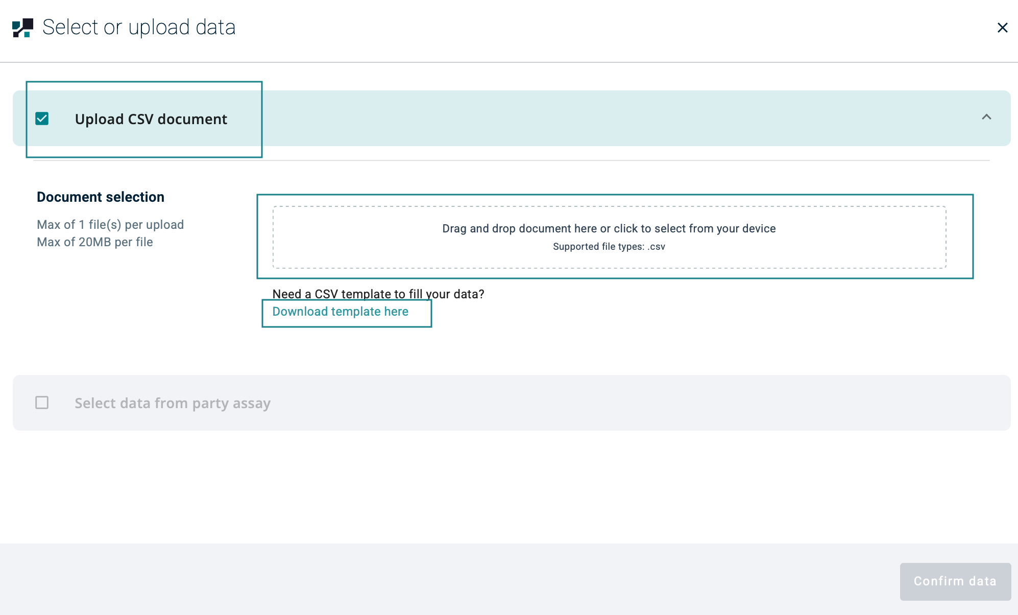Click the app logo beside the title
Viewport: 1018px width, 615px height.
(x=23, y=28)
